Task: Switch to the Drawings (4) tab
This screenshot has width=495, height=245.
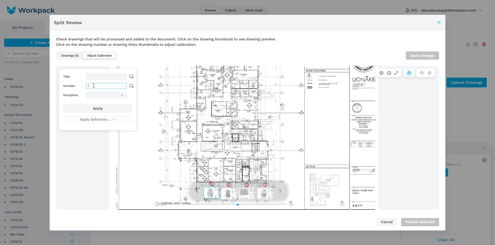Action: (x=70, y=56)
